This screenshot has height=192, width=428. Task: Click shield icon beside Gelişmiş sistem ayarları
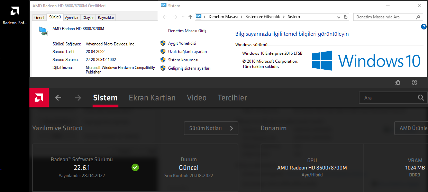(163, 68)
